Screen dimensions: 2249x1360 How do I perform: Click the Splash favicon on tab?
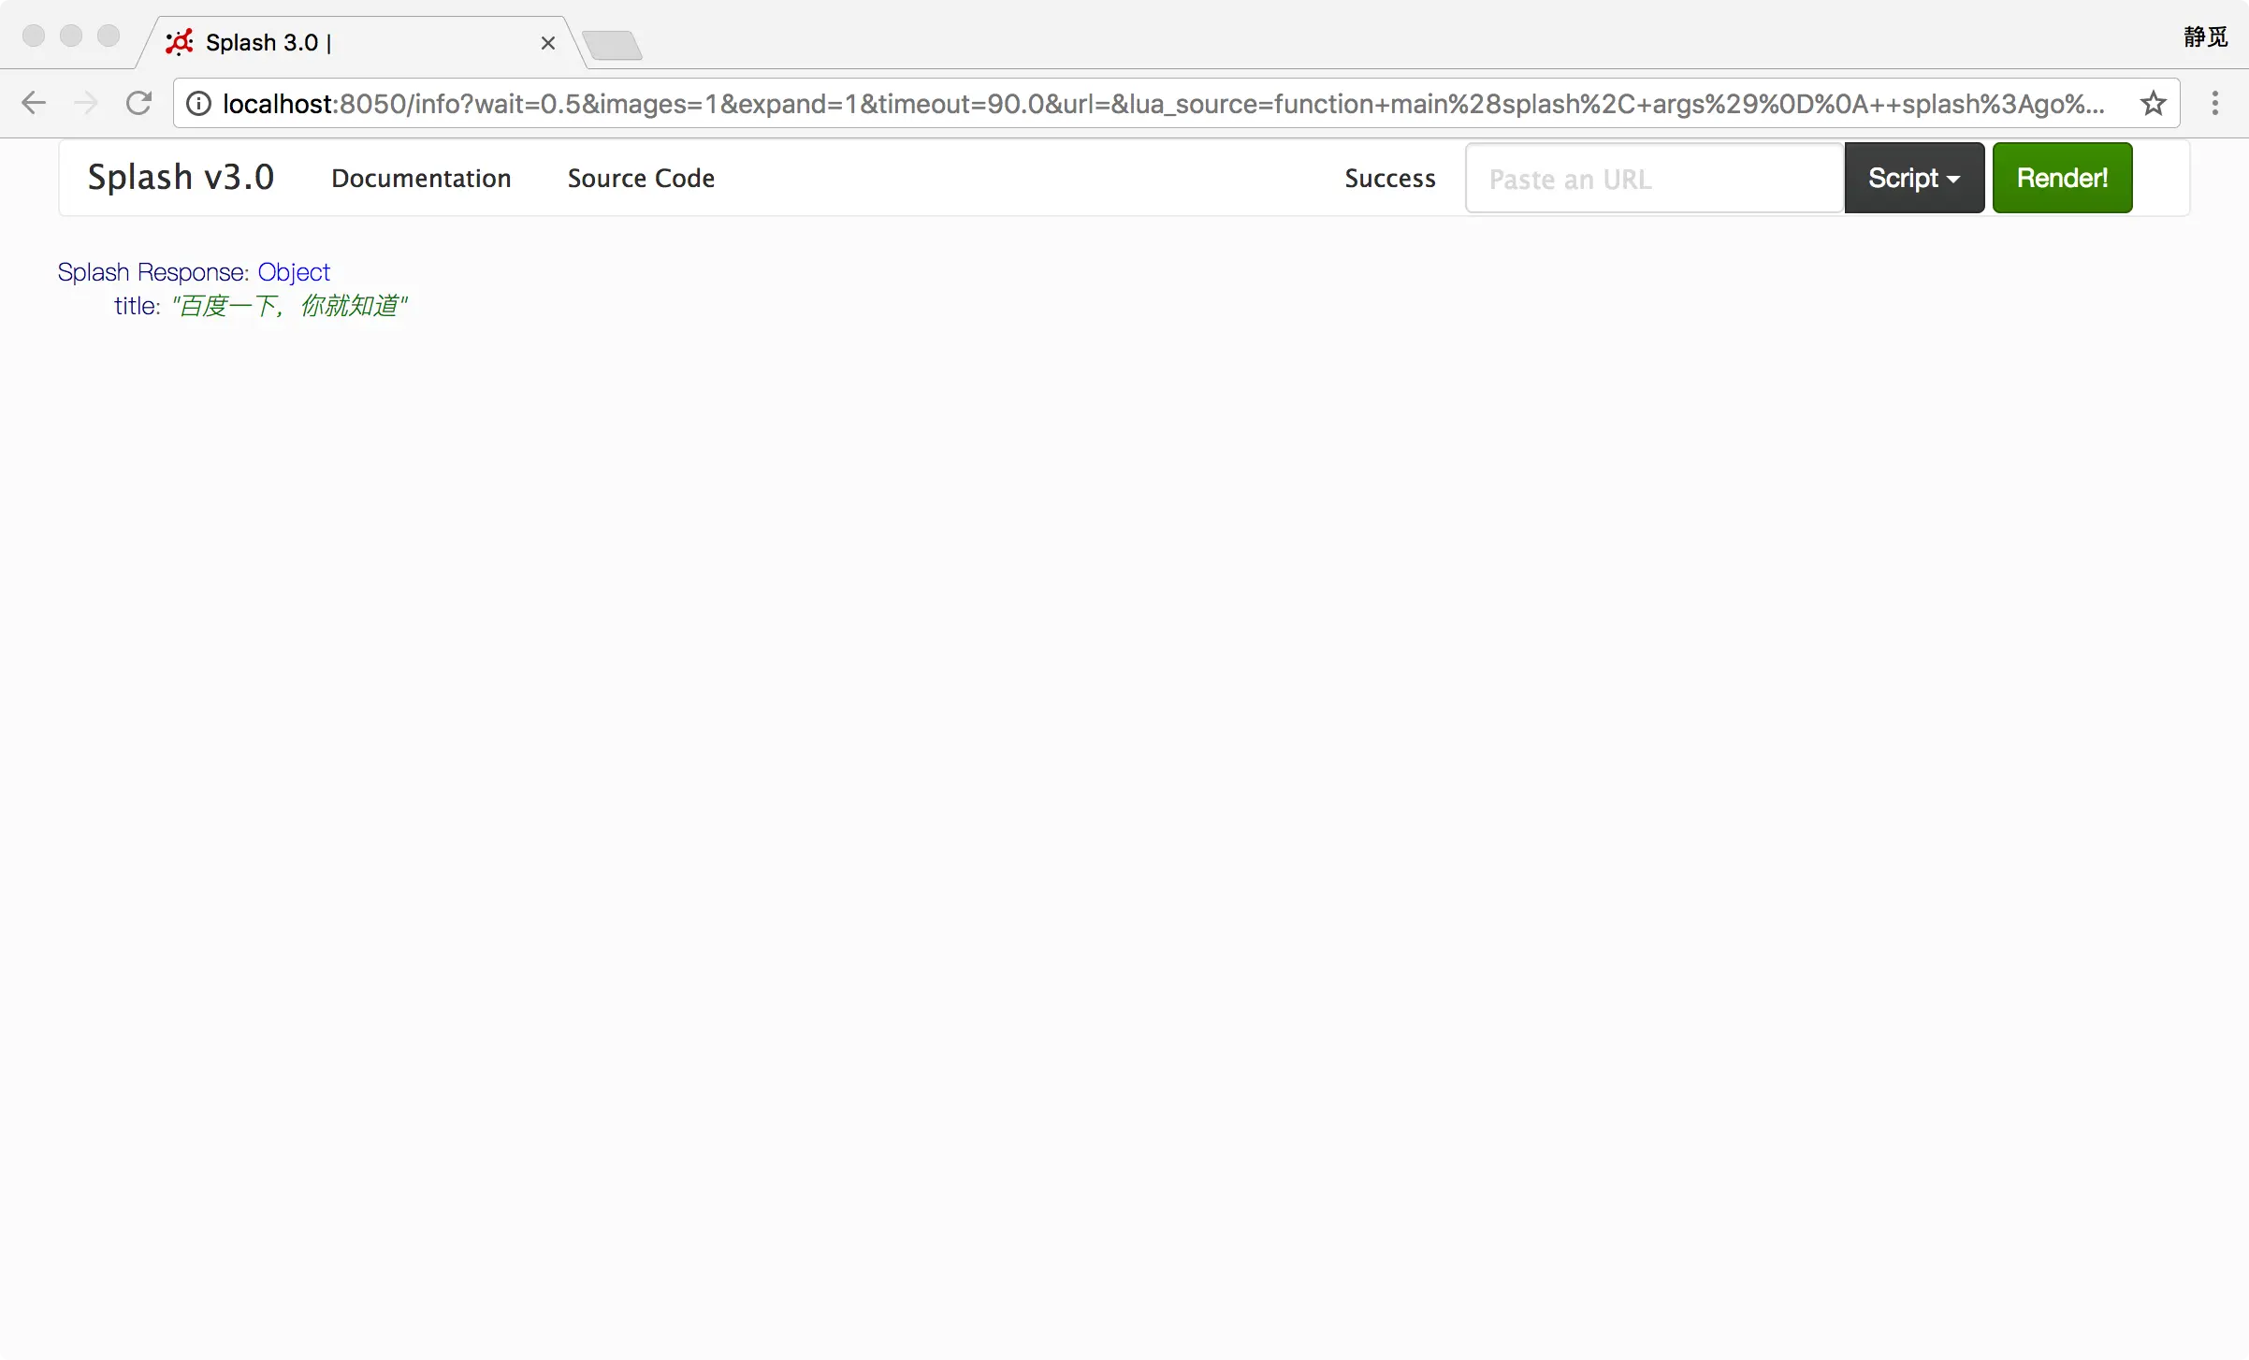point(180,42)
